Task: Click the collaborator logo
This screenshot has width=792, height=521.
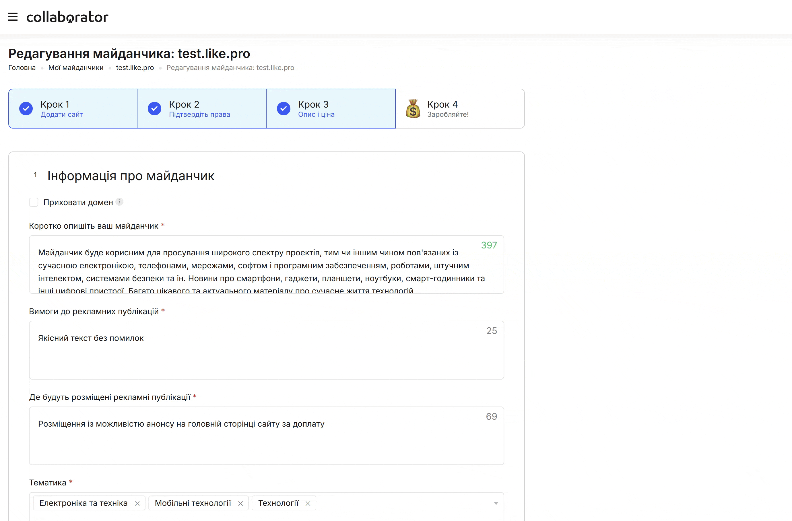Action: (x=67, y=17)
